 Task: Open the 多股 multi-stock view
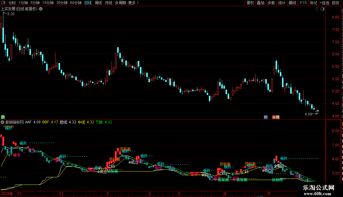(271, 3)
